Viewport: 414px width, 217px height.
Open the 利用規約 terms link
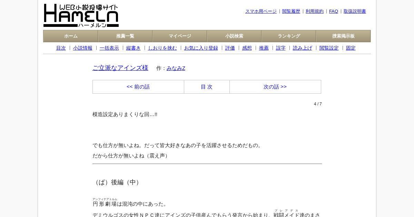pos(315,11)
